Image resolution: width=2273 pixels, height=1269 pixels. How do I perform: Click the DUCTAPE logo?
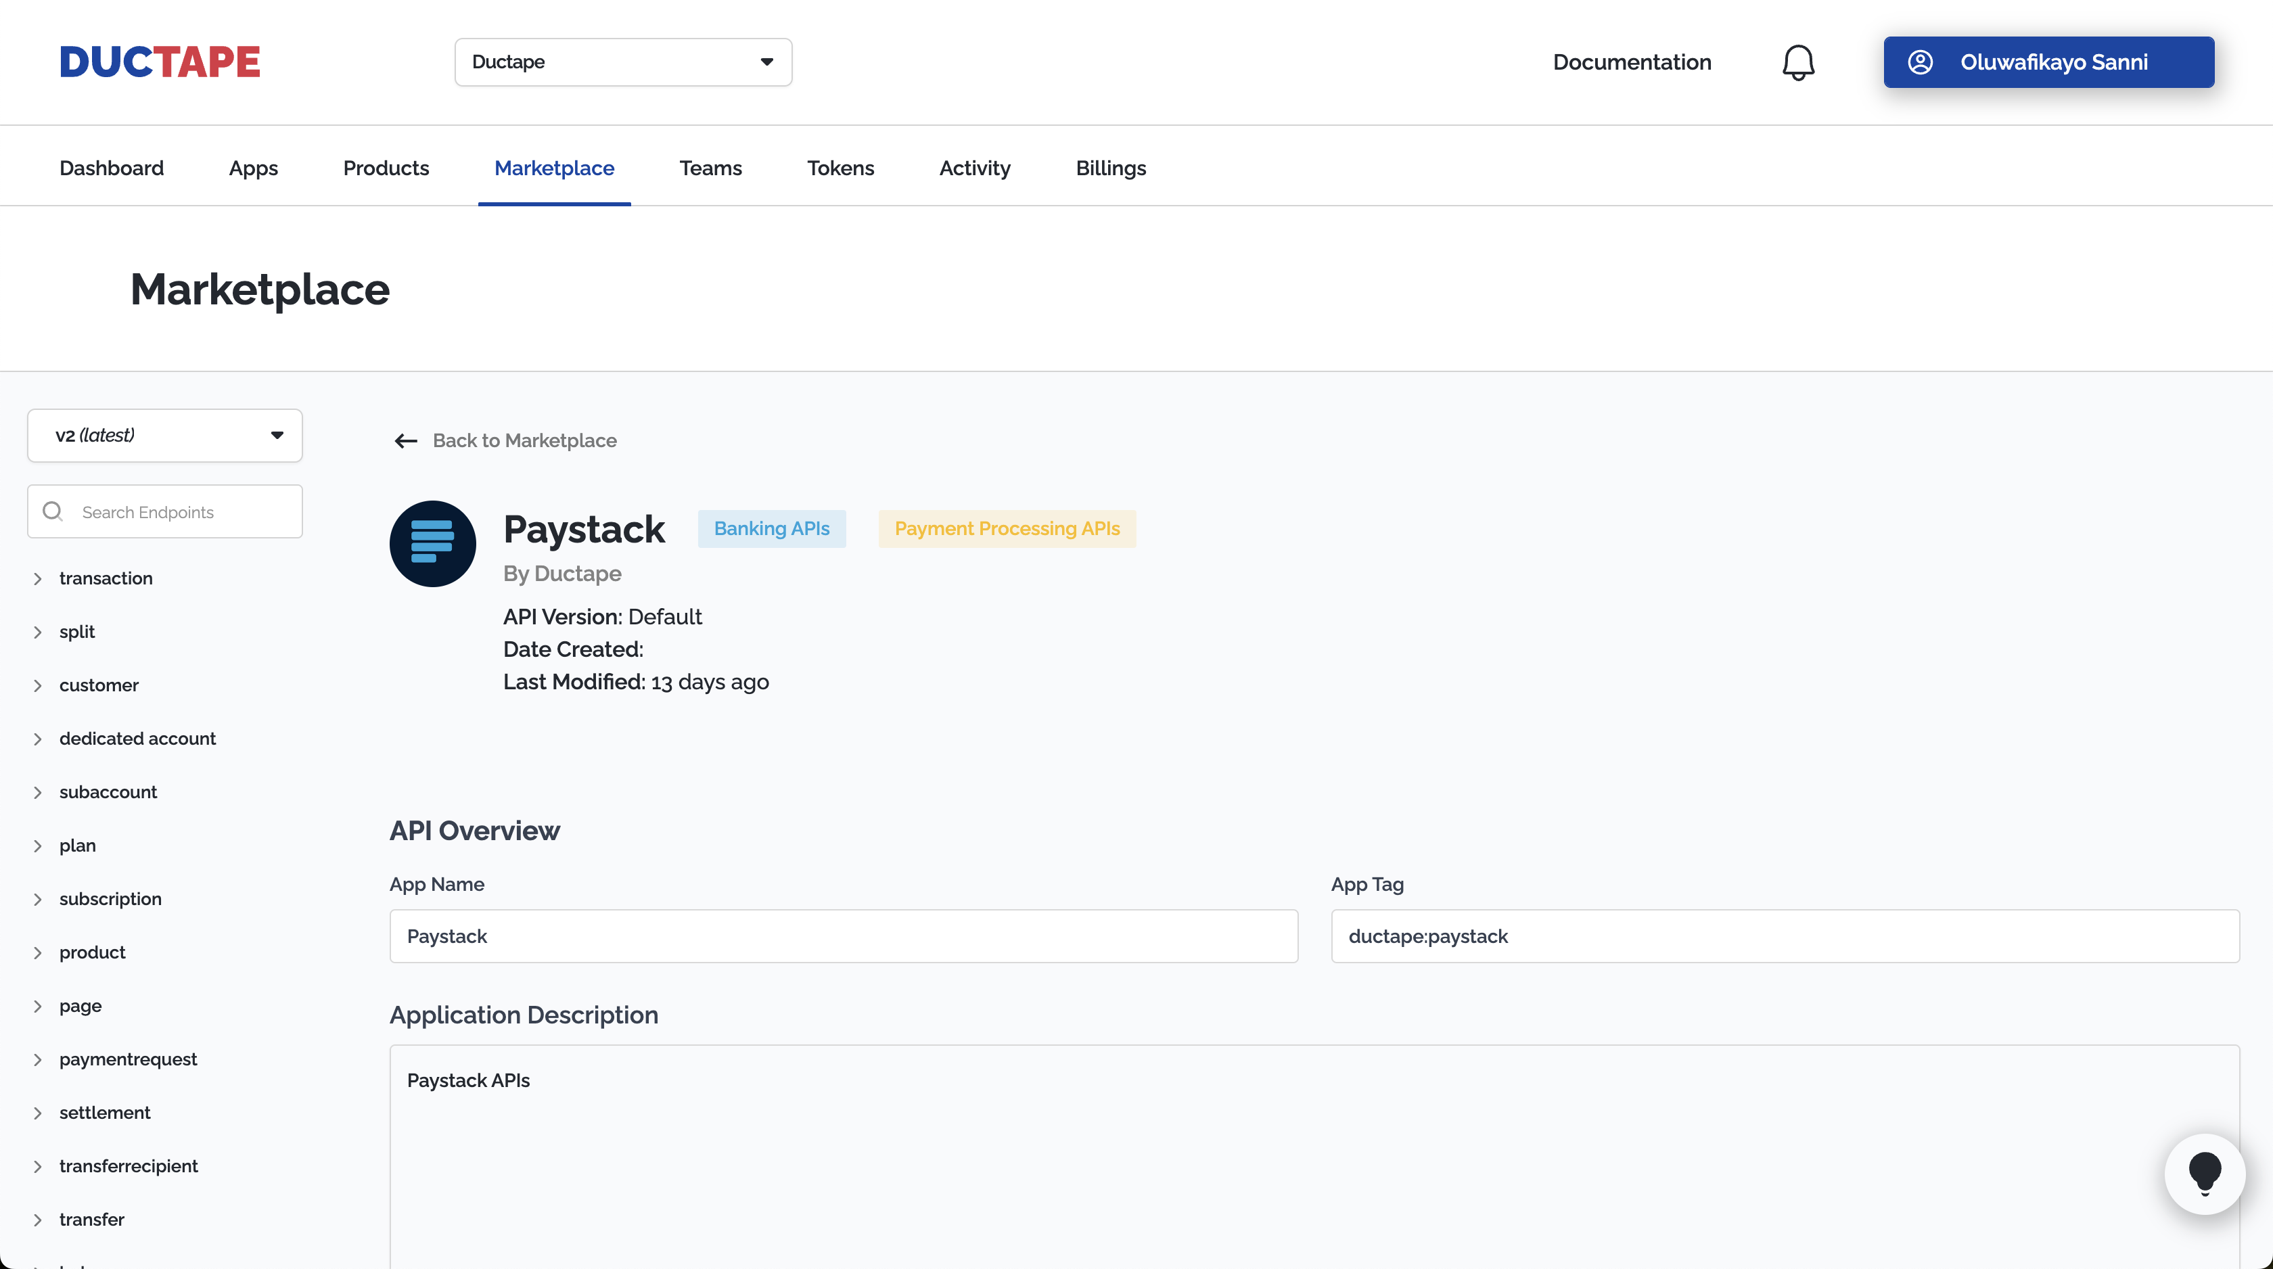click(160, 62)
